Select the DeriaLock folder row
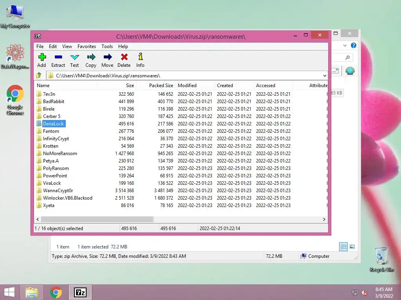The image size is (401, 300). click(x=181, y=124)
